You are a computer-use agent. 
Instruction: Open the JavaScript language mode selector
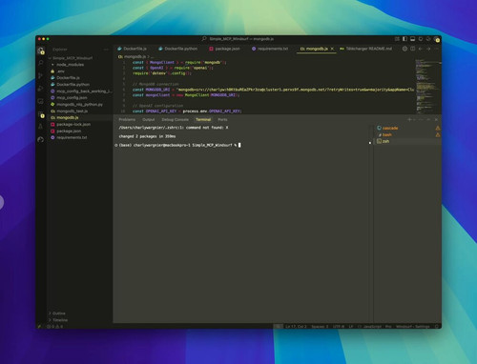[x=372, y=326]
